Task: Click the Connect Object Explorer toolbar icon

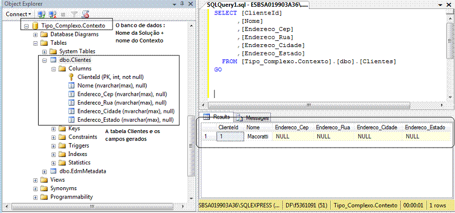Action: [x=41, y=14]
